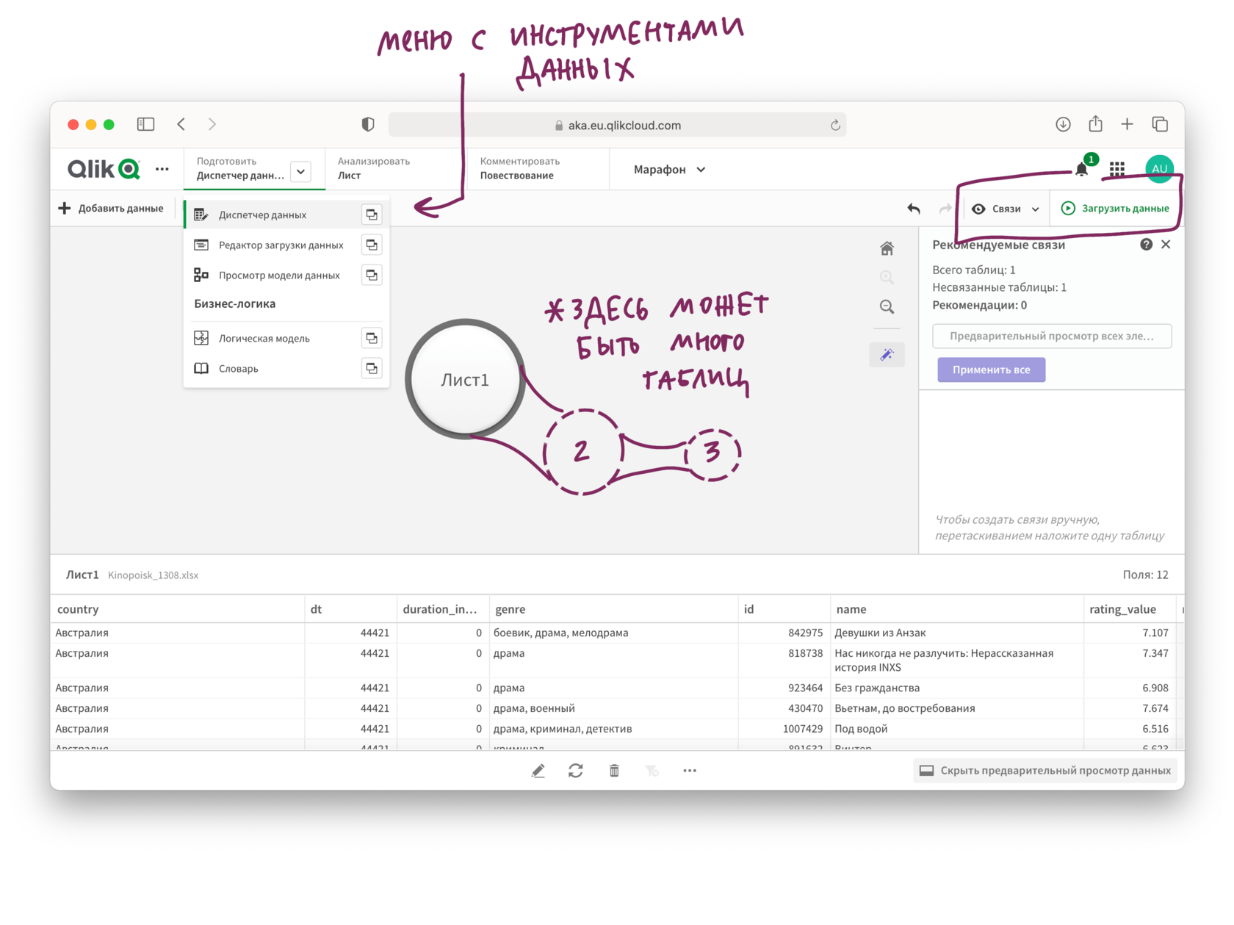Close the Рекомендуемые связи panel

(1166, 245)
